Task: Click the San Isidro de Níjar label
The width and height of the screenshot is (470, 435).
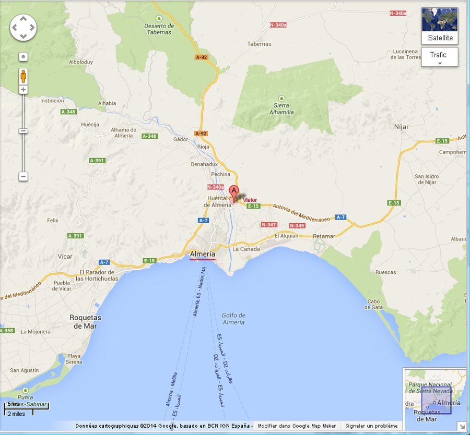Action: [427, 179]
